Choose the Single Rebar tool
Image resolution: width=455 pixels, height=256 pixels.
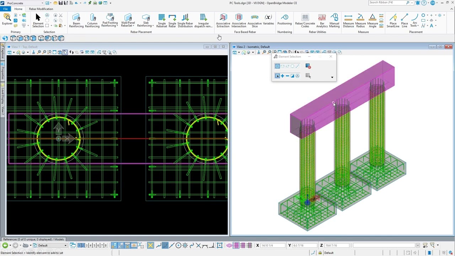(x=172, y=21)
